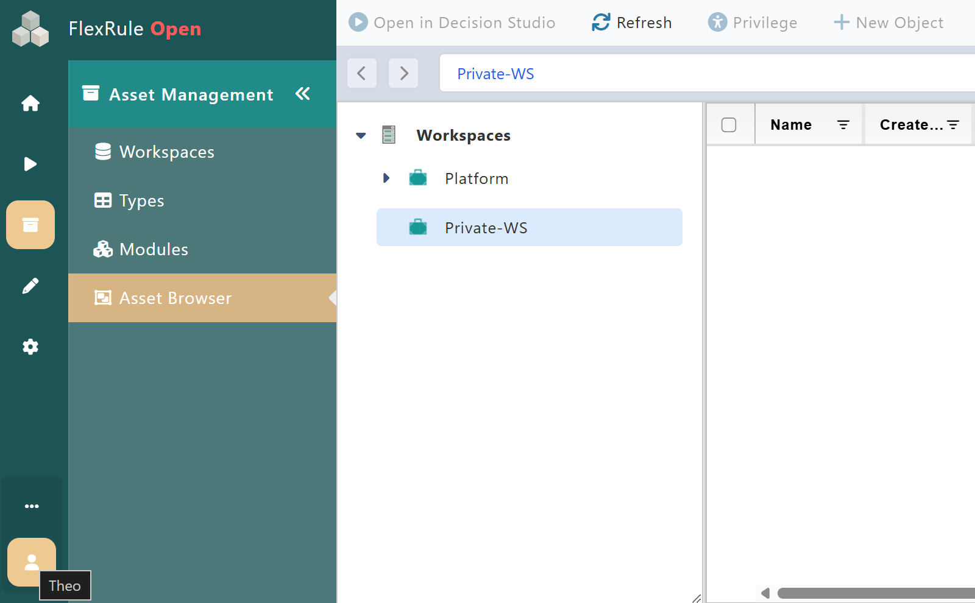Click Open in Decision Studio
This screenshot has height=603, width=975.
[452, 23]
